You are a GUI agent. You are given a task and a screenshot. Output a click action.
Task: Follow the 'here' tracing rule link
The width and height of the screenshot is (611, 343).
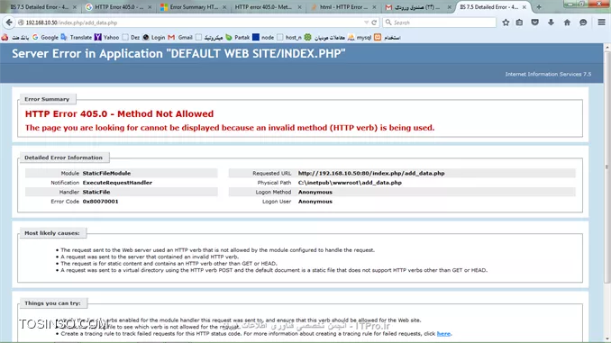click(x=443, y=334)
